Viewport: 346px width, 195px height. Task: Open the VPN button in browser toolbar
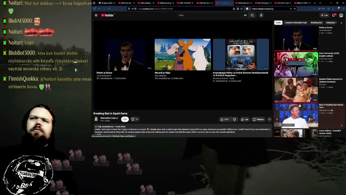pos(321,9)
